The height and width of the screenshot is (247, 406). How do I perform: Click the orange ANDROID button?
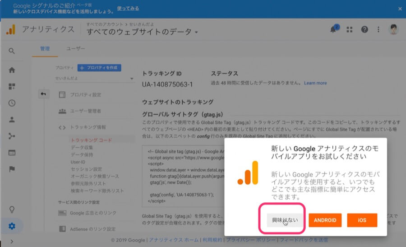pos(325,220)
